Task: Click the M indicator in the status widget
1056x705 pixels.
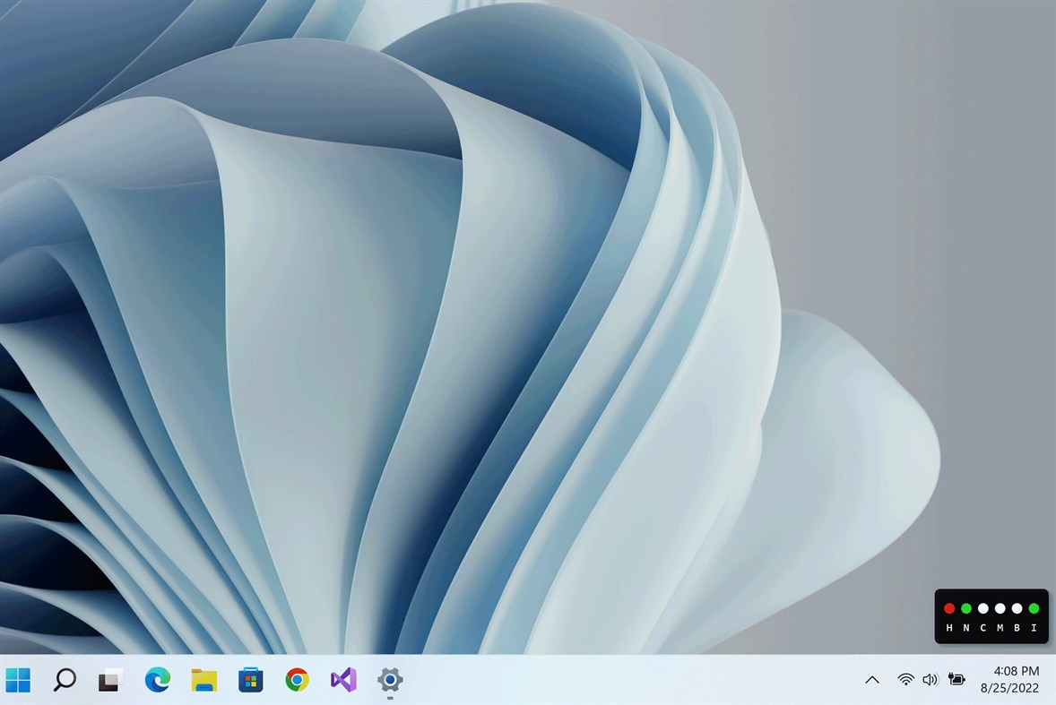Action: coord(1000,607)
